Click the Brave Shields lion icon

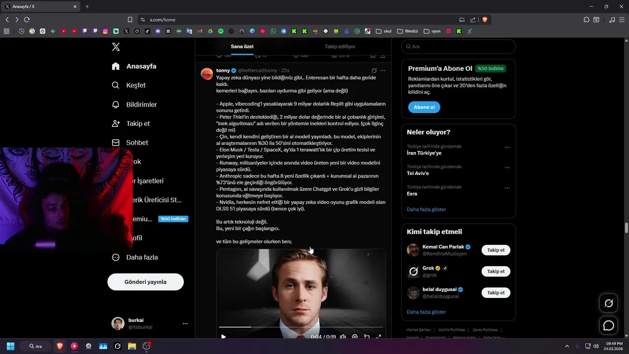point(485,20)
